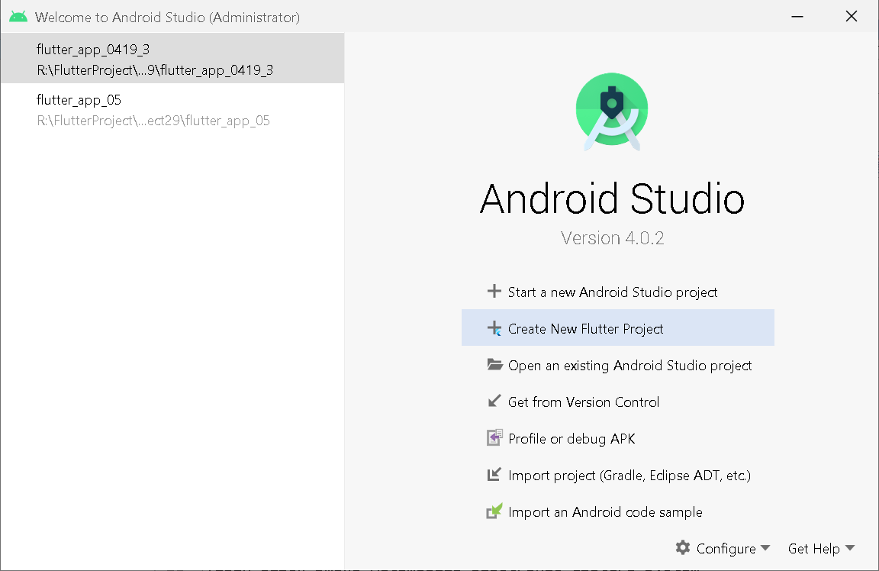The width and height of the screenshot is (879, 571).
Task: Choose the Open an existing Android Studio project text
Action: [x=629, y=365]
